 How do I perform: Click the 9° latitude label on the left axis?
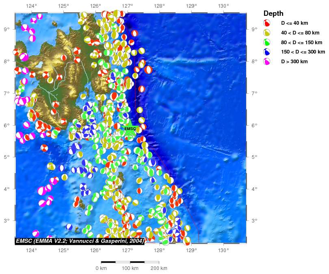point(7,29)
